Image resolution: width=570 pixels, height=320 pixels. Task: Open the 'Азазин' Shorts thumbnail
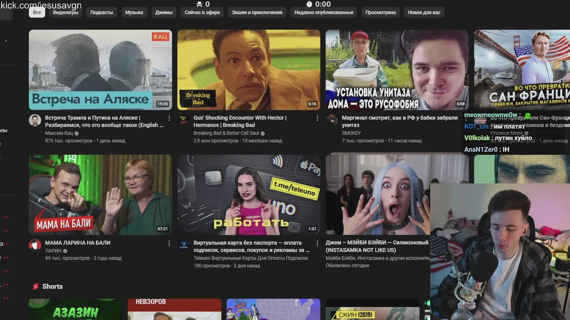[x=76, y=309]
